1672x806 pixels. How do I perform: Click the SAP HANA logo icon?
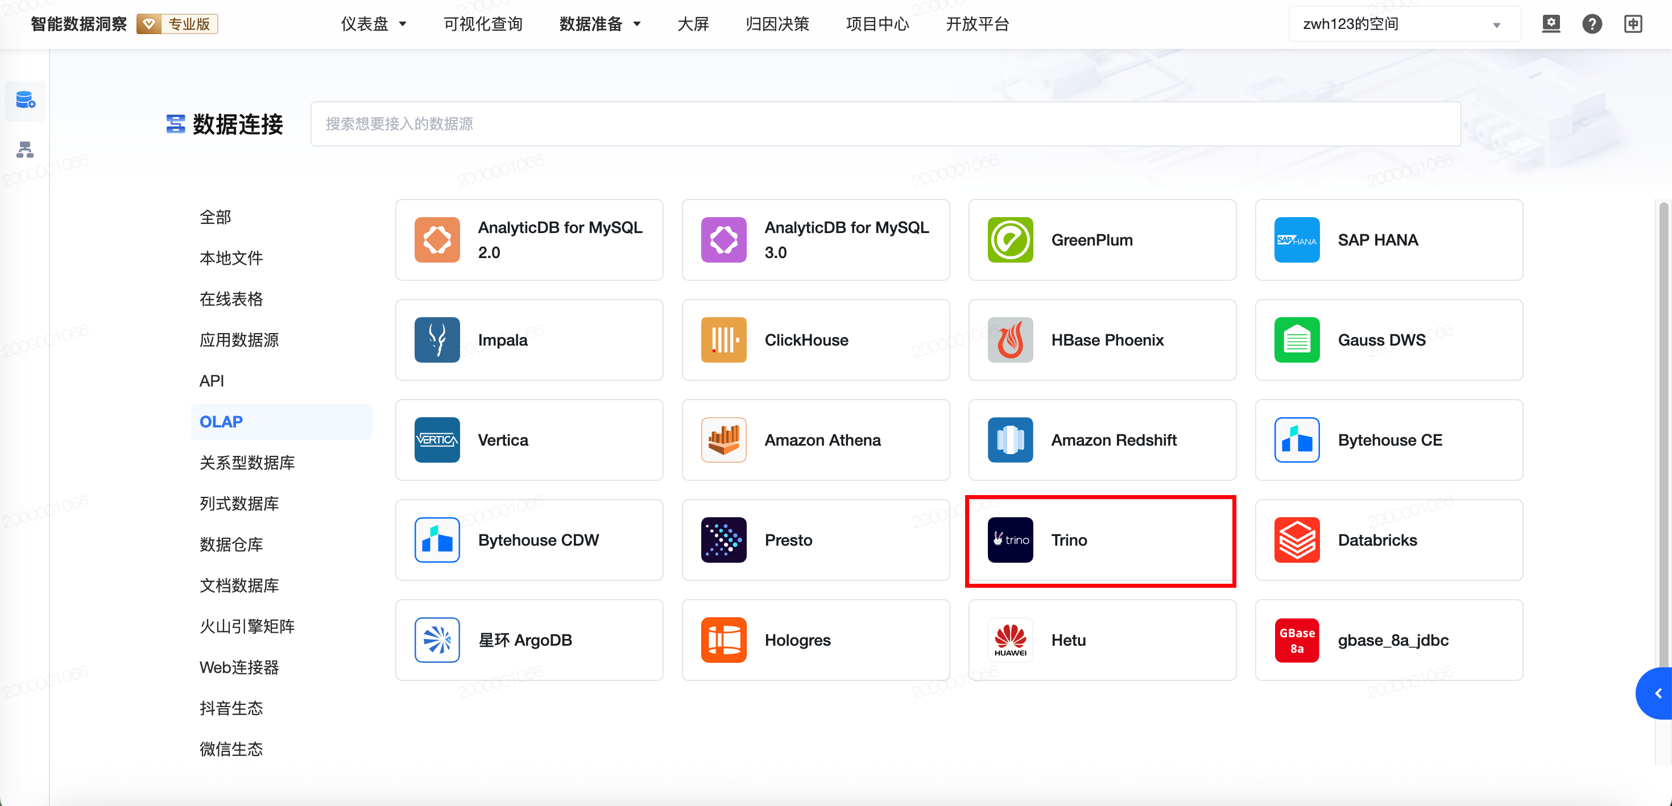tap(1297, 240)
